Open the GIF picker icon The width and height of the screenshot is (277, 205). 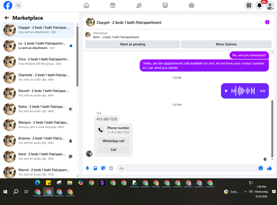(111, 168)
